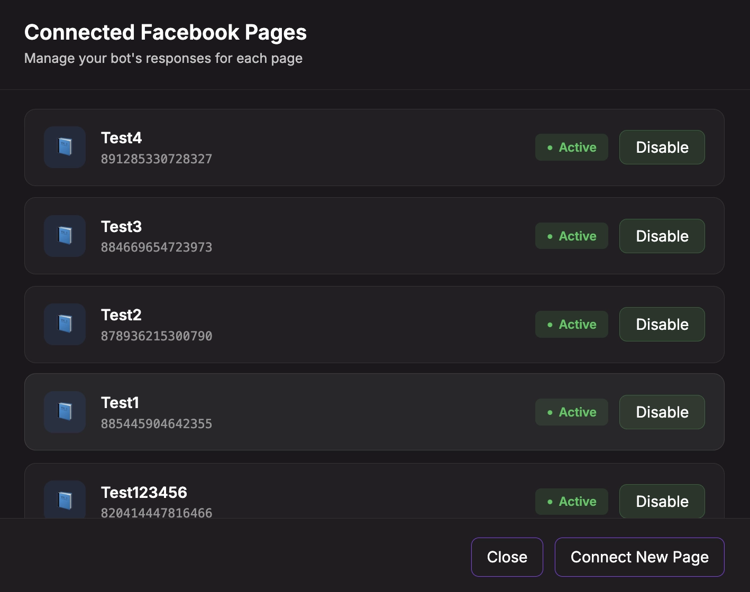
Task: Close the Connected Facebook Pages dialog
Action: [x=507, y=557]
